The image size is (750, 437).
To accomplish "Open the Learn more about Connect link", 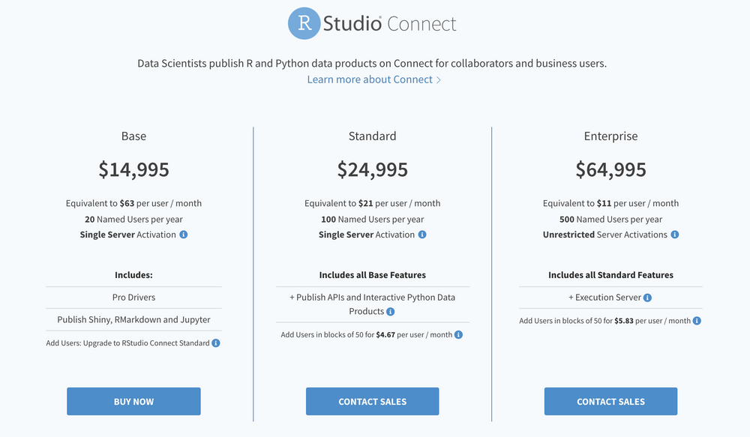I will 370,79.
